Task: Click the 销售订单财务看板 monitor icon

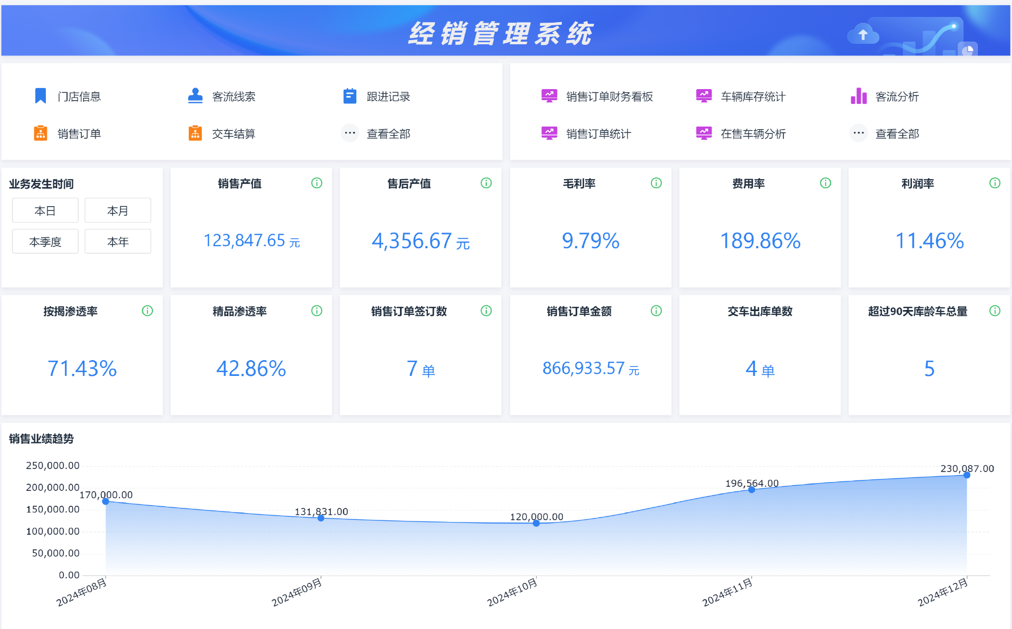Action: click(x=549, y=96)
